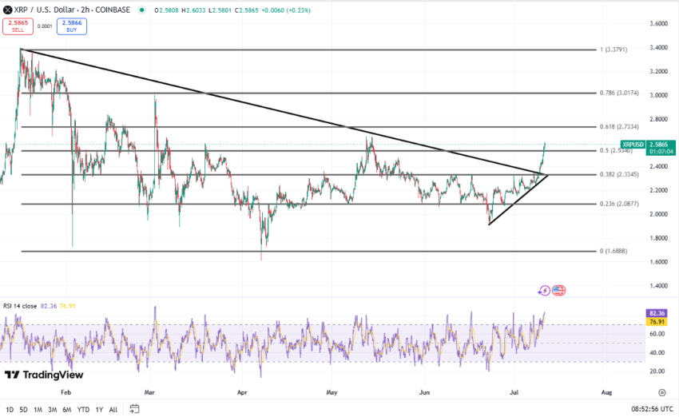The height and width of the screenshot is (417, 679).
Task: Select the 1Y time range
Action: coord(99,409)
